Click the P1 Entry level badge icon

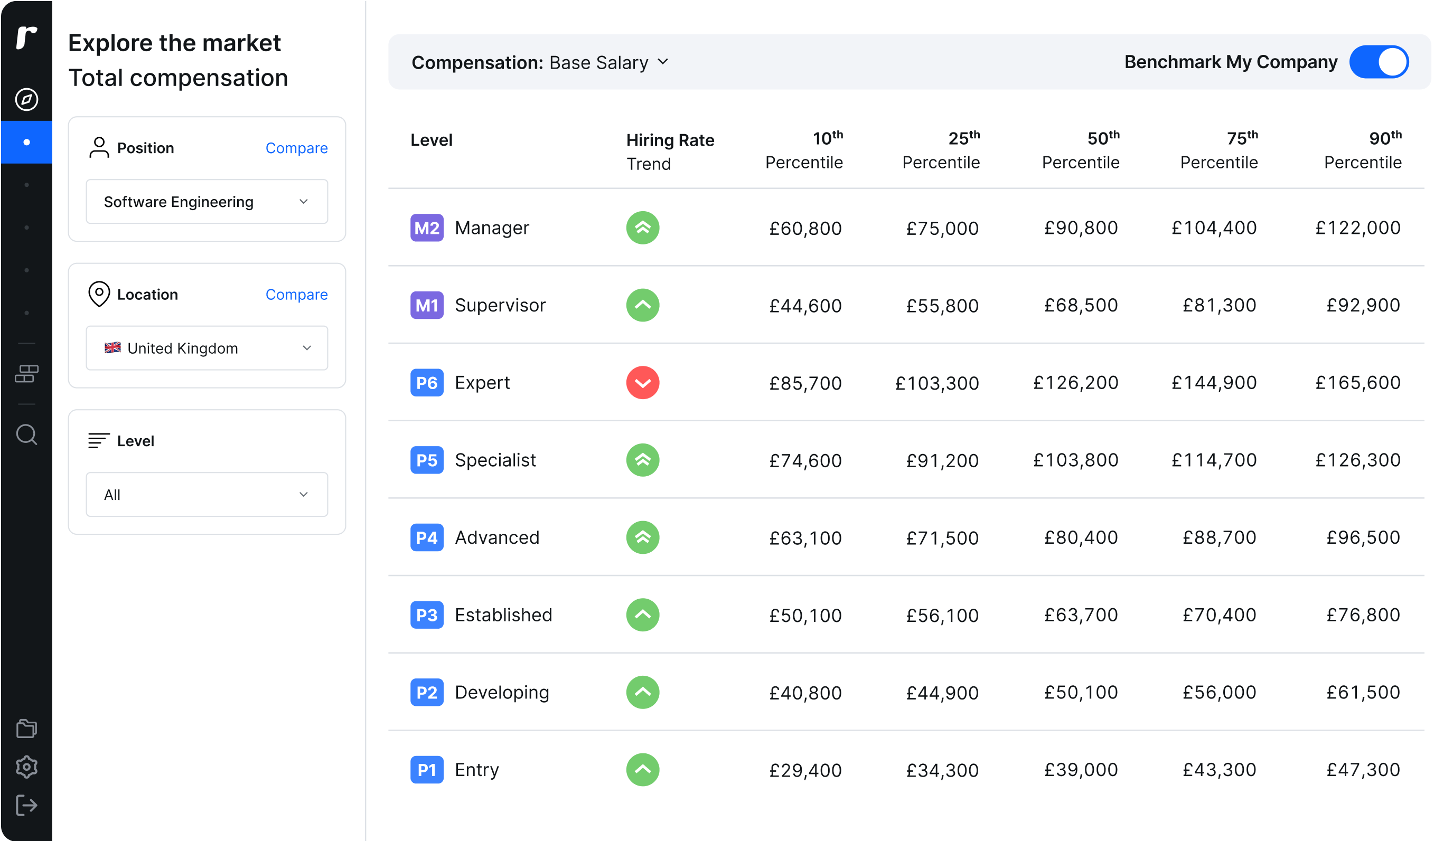426,769
